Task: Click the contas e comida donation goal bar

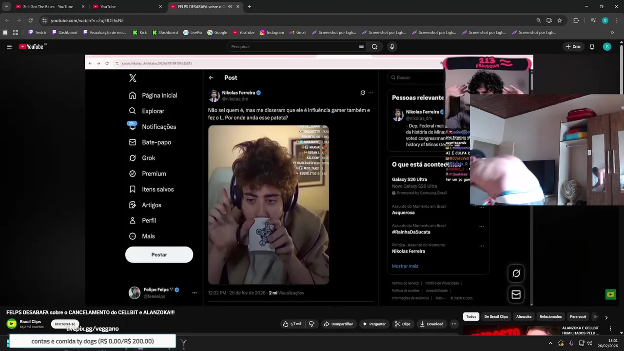Action: coord(92,341)
